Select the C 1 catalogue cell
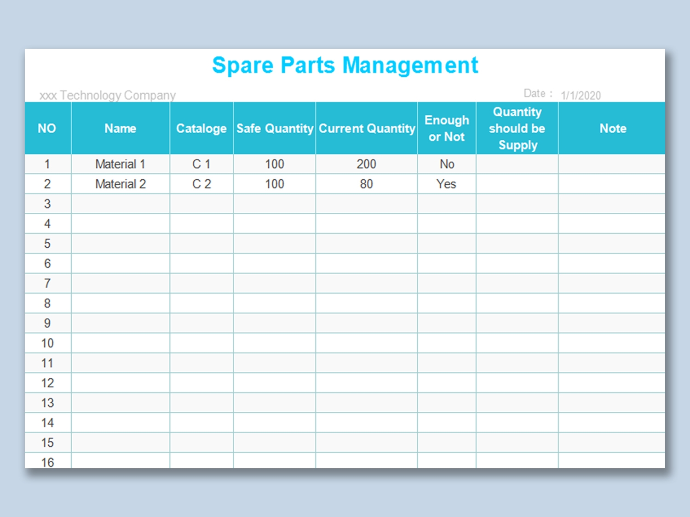Viewport: 690px width, 517px height. 201,164
